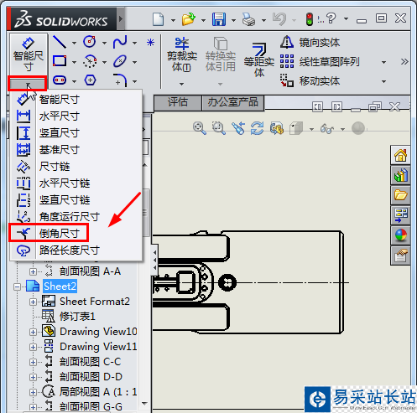
Task: Open the dropdown arrow under 智能尺寸
Action: coord(28,84)
